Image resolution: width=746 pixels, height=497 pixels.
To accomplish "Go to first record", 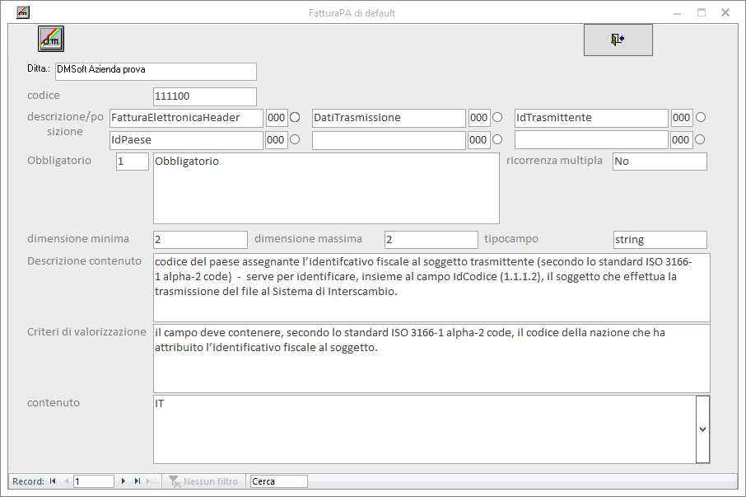I will click(x=53, y=481).
